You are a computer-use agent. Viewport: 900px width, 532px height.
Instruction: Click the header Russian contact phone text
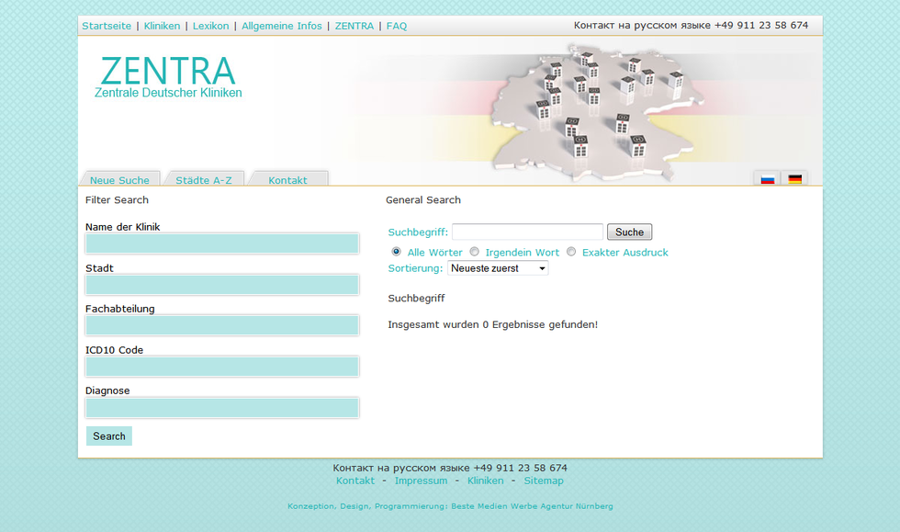tap(691, 26)
